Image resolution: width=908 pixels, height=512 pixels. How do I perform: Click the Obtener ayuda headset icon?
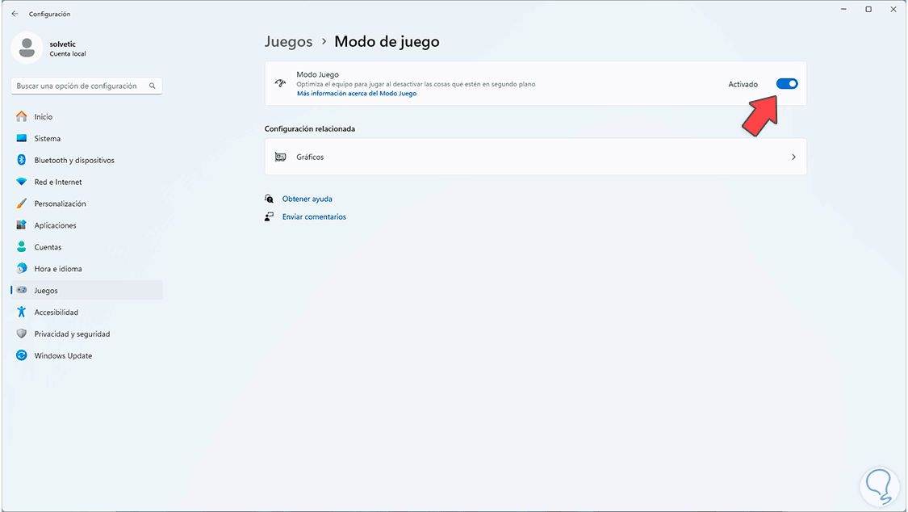point(270,199)
